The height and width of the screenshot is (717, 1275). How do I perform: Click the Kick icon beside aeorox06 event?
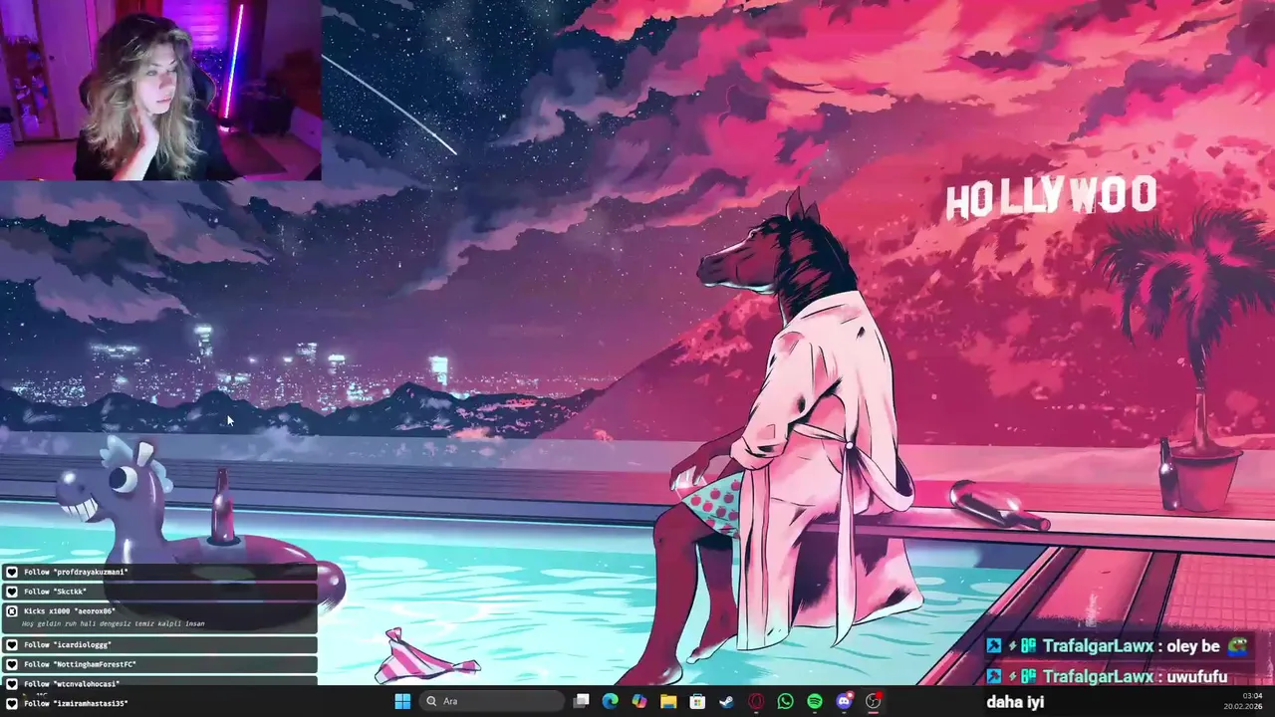coord(12,611)
